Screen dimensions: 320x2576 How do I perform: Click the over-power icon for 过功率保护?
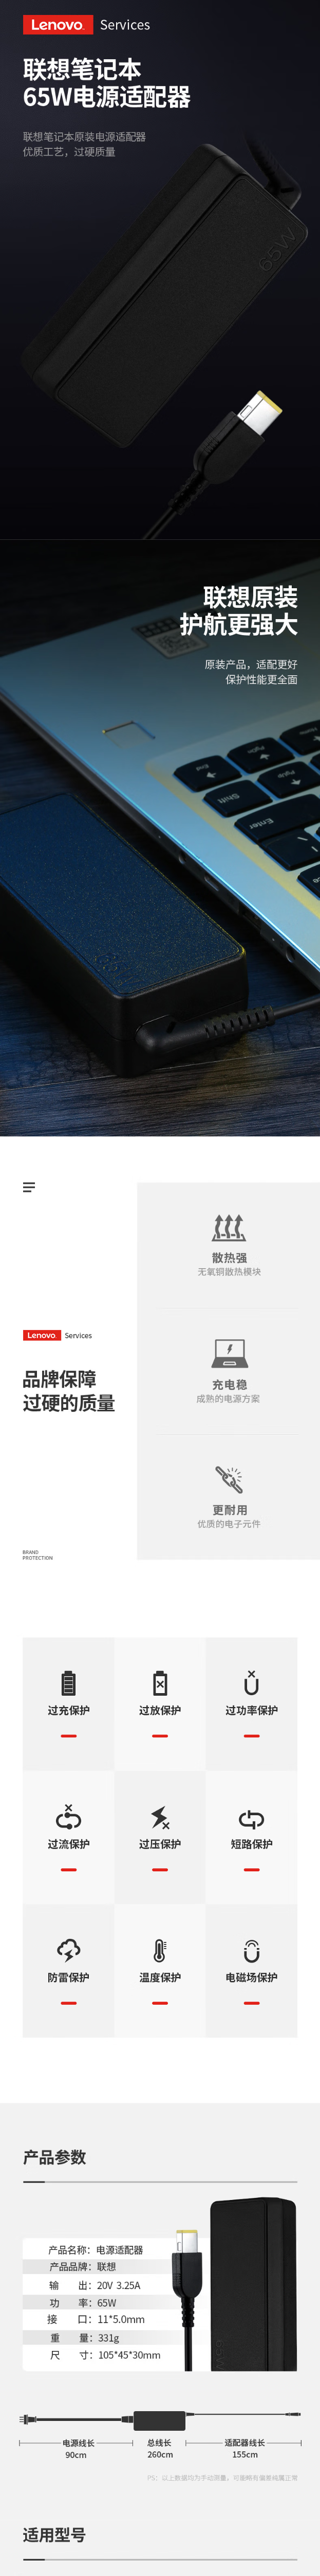click(x=251, y=1682)
